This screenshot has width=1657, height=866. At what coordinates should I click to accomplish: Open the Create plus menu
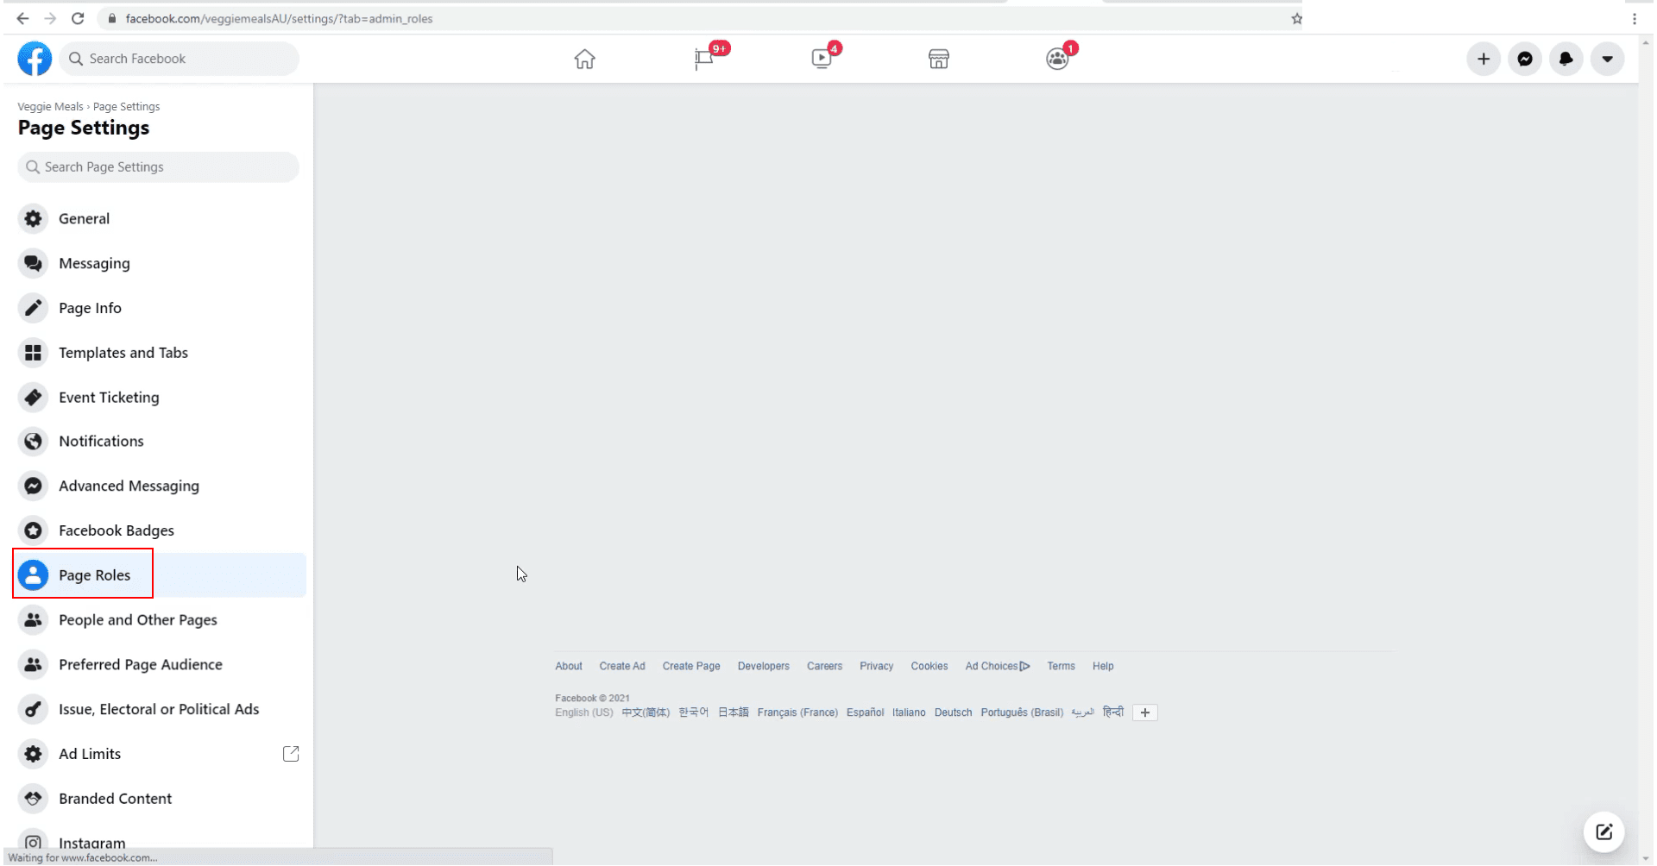1483,59
